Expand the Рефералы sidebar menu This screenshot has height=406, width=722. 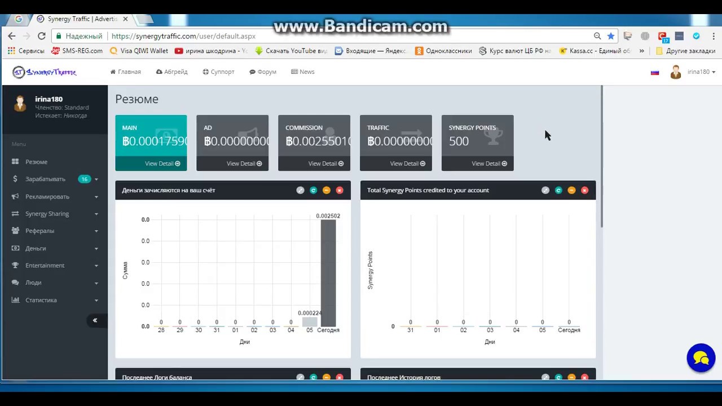[x=54, y=231]
